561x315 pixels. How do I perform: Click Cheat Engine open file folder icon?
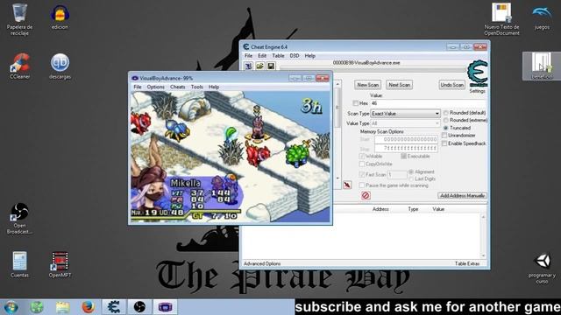(259, 66)
